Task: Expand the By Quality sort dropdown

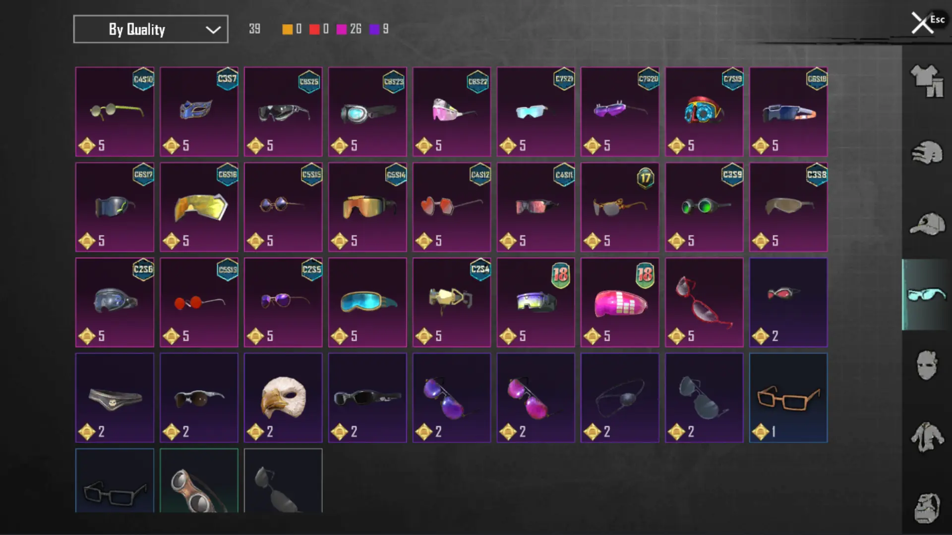Action: (151, 29)
